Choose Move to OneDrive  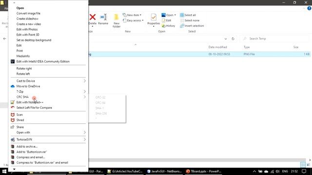click(48, 87)
